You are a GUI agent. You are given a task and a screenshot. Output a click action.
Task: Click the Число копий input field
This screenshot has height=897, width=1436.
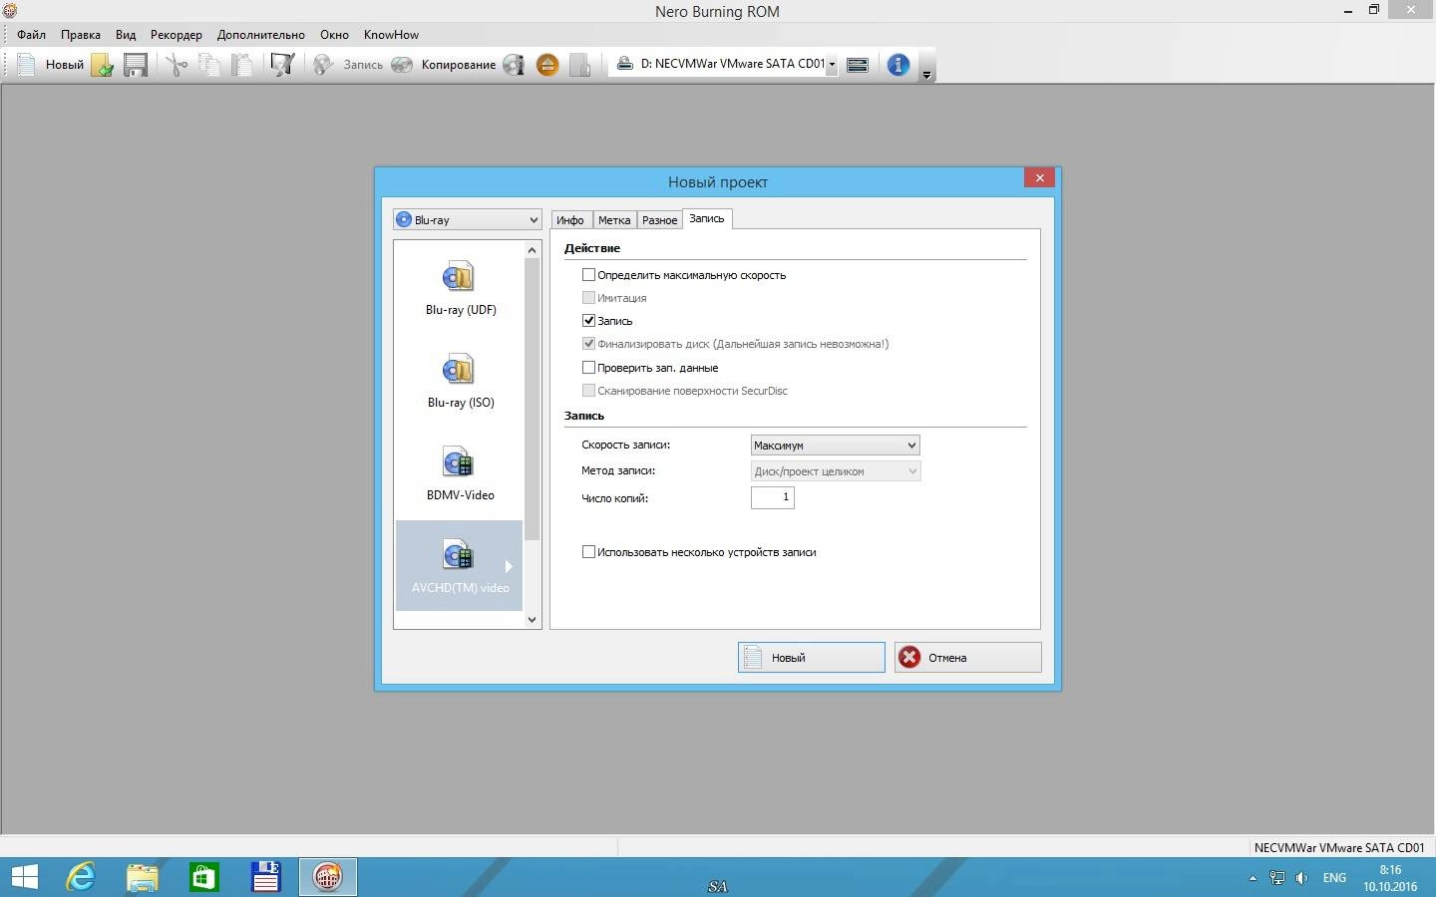pyautogui.click(x=773, y=497)
